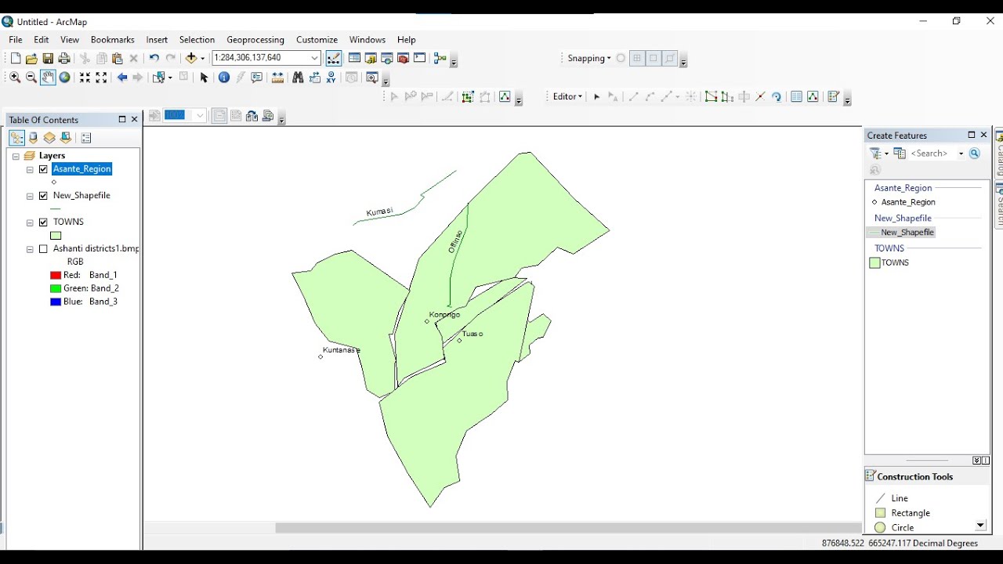This screenshot has width=1003, height=564.
Task: Click Fixed Zoom Out icon
Action: 101,77
